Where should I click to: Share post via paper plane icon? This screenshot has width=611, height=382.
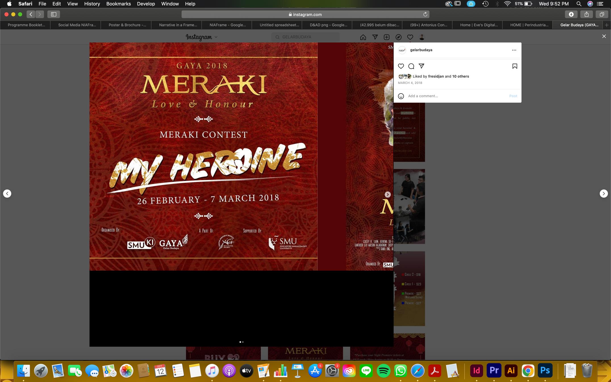coord(422,66)
